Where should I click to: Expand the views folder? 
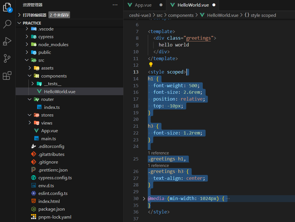tap(30, 123)
